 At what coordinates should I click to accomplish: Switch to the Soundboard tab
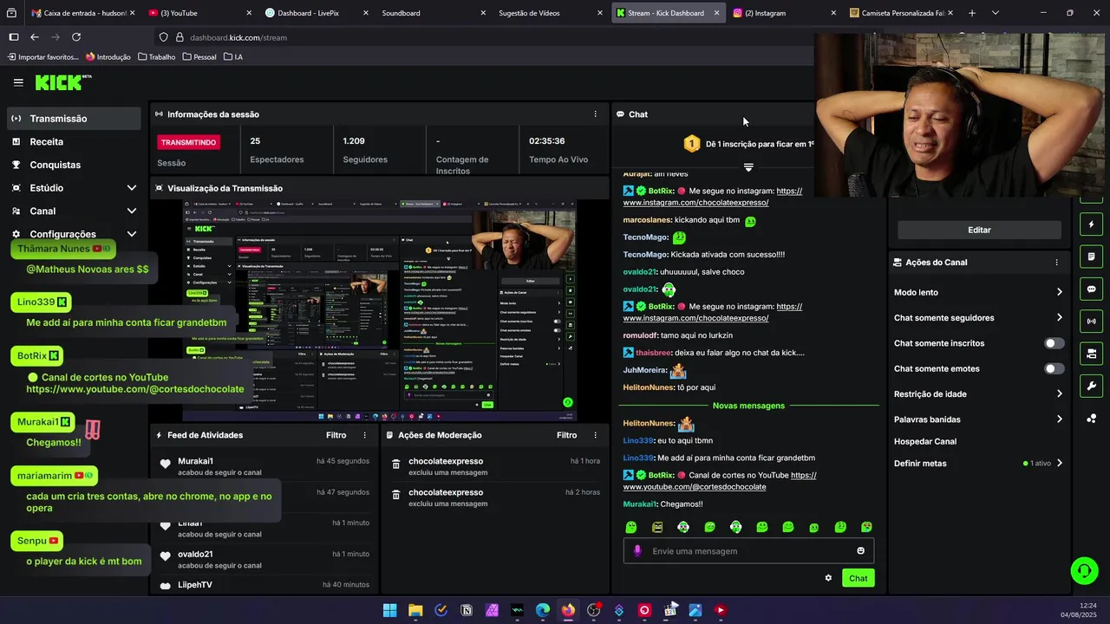434,13
